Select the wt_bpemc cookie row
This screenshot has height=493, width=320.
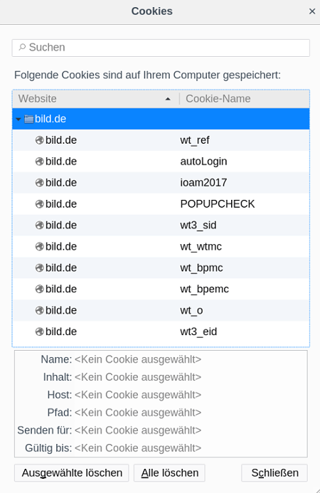[161, 289]
